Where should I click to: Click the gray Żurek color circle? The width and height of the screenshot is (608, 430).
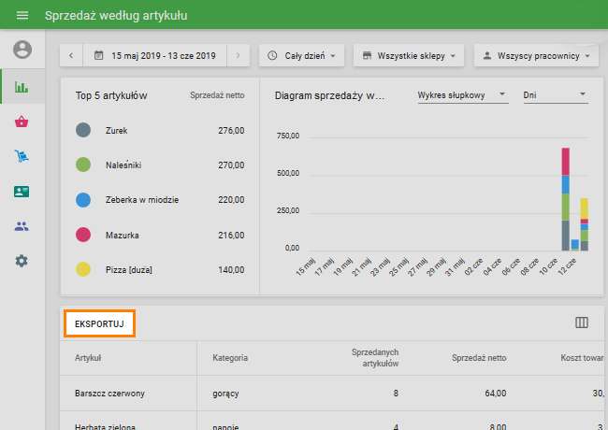(x=83, y=131)
